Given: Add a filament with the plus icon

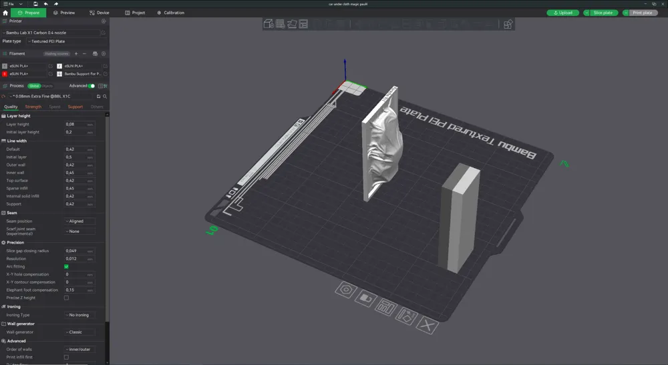Looking at the screenshot, I should coord(76,53).
